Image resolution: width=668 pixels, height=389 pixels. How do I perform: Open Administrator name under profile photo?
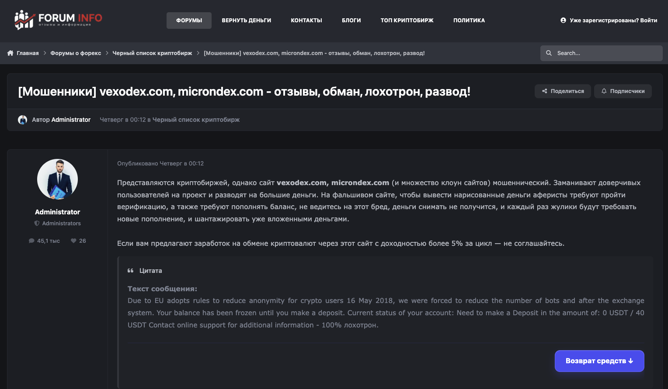point(57,212)
